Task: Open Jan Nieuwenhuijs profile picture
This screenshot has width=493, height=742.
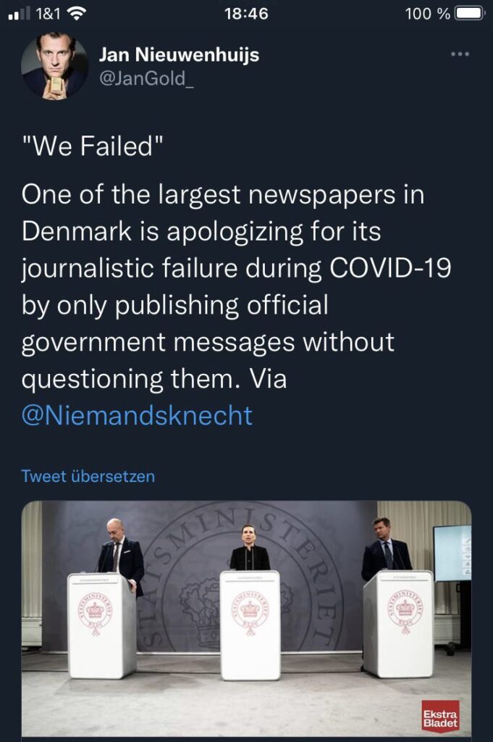Action: [x=54, y=67]
